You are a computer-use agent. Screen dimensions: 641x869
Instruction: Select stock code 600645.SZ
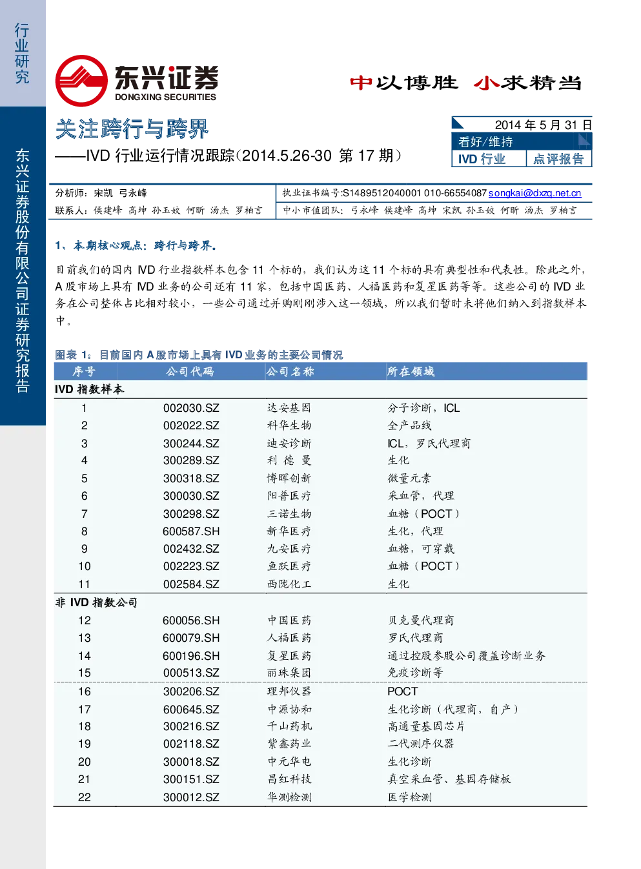coord(191,710)
